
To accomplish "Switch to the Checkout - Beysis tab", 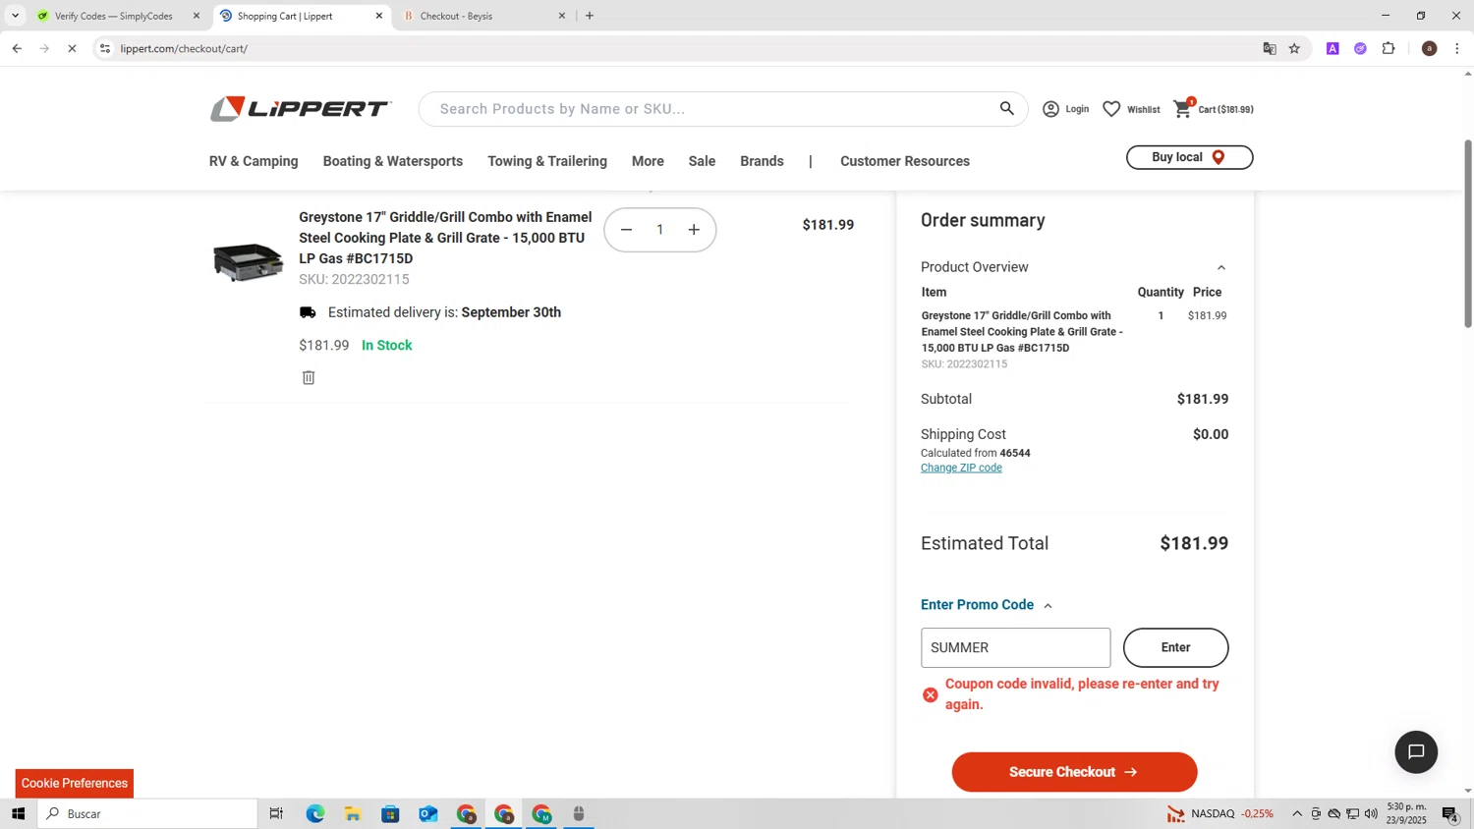I will pos(482,16).
